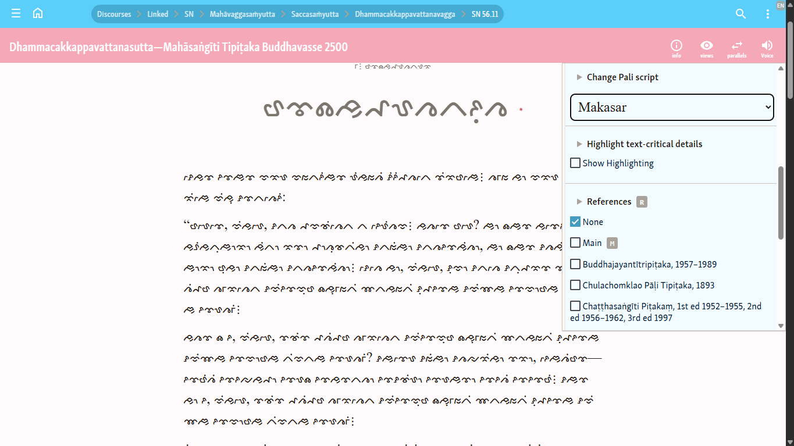Click the R shortcut badge beside References
Screen dimensions: 794x446
coord(642,202)
